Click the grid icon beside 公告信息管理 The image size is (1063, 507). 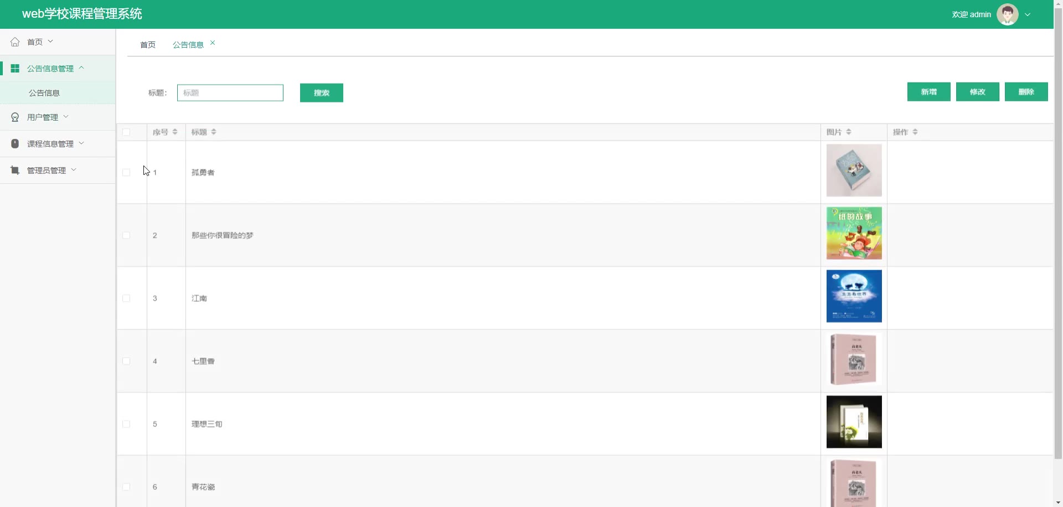[x=15, y=69]
